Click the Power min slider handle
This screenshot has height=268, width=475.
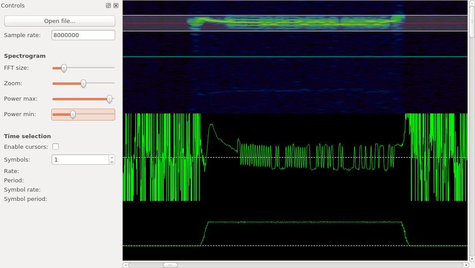coord(73,114)
